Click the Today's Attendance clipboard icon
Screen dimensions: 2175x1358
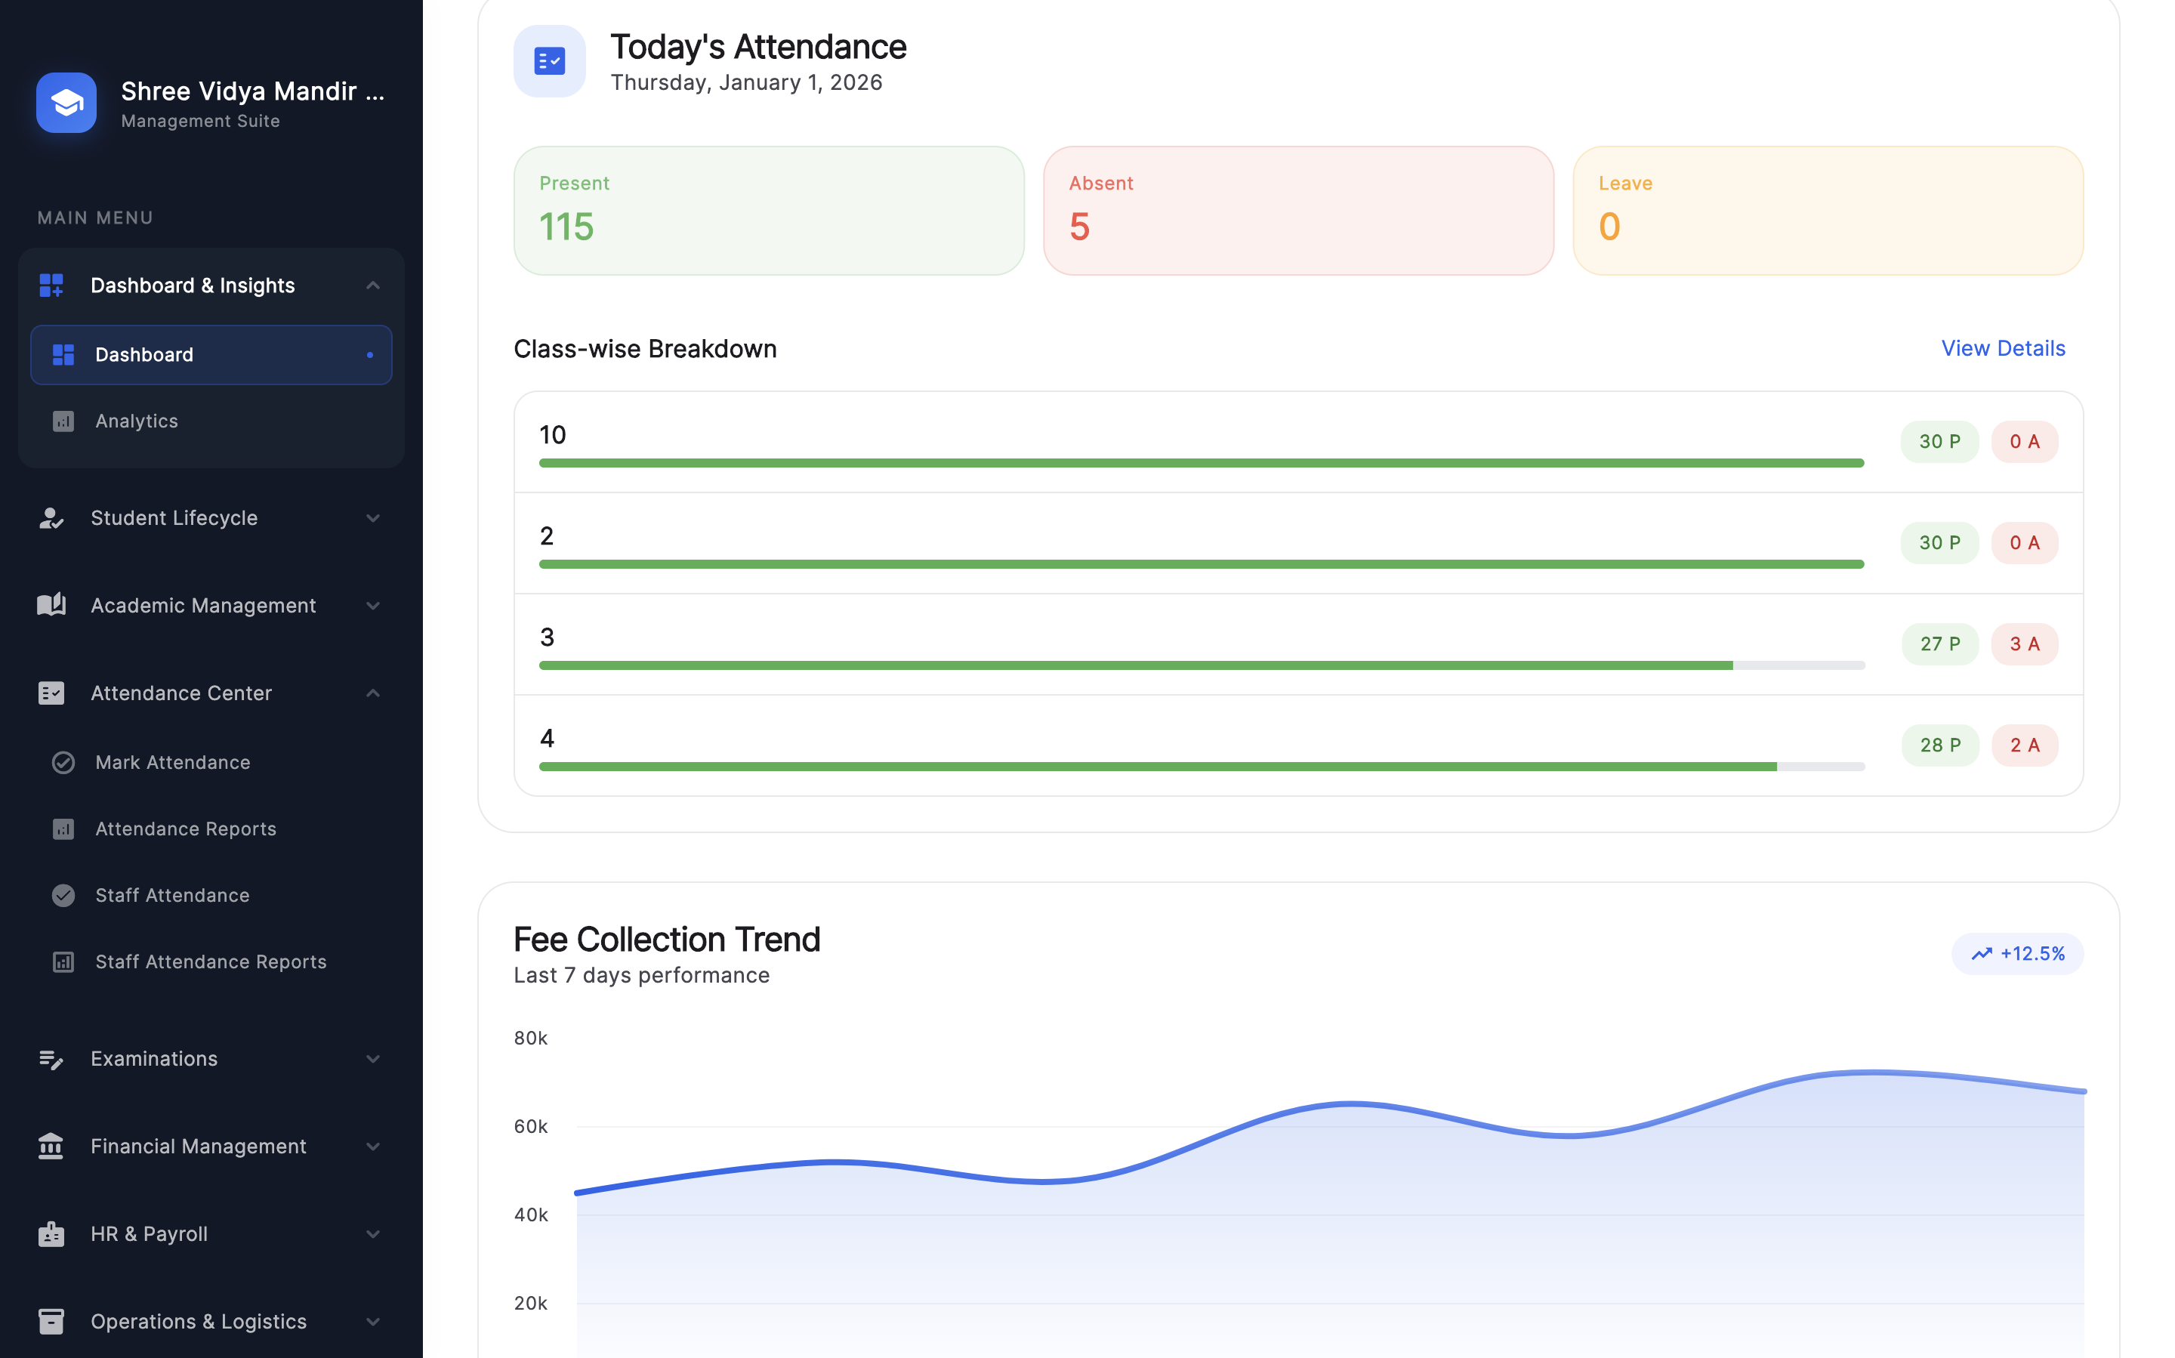[549, 61]
